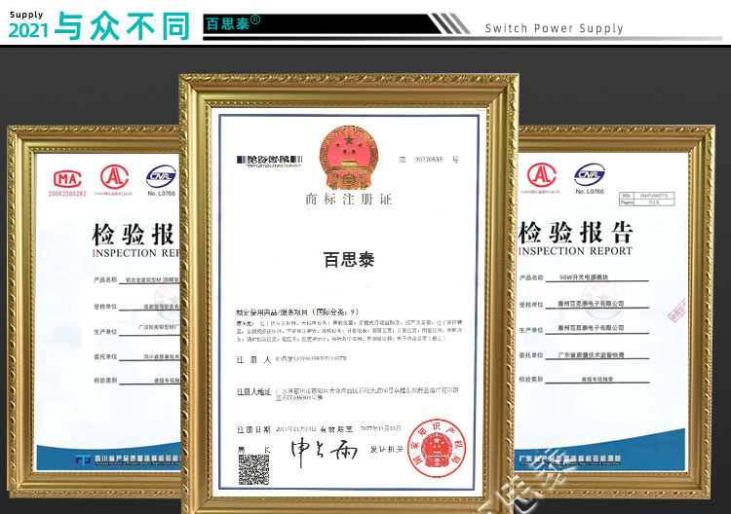
Task: Click the institute logo in left report footer
Action: 83,460
